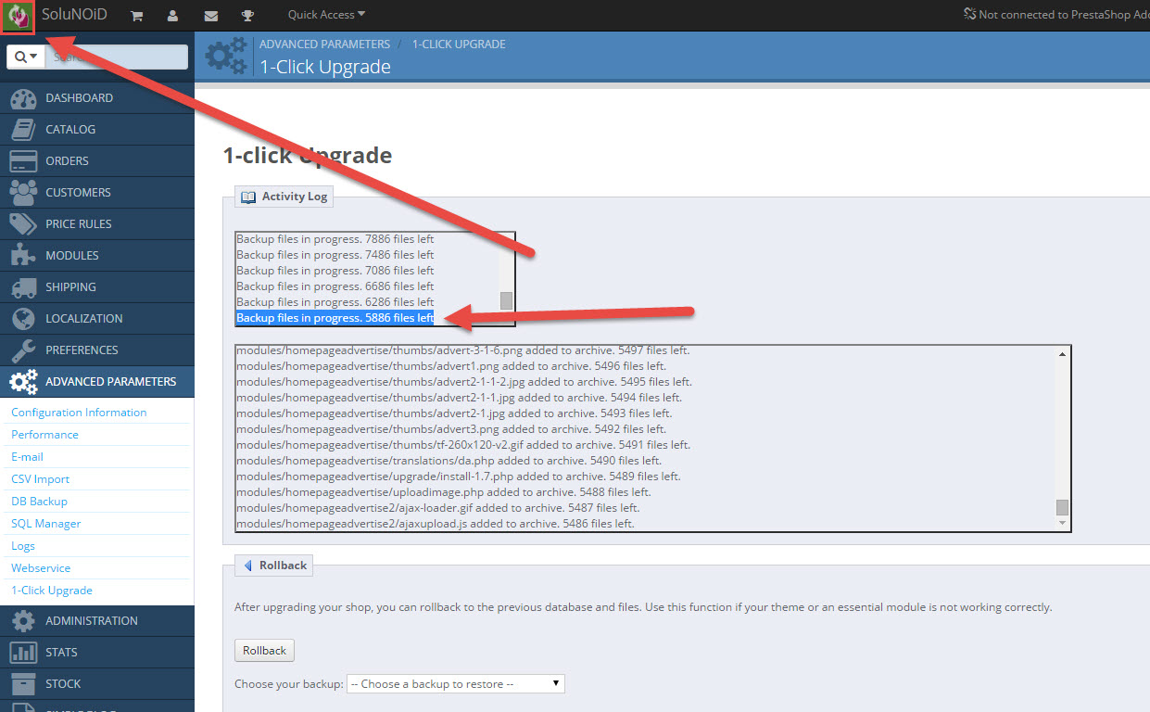Click the Administration gear icon
The width and height of the screenshot is (1150, 712).
tap(22, 621)
